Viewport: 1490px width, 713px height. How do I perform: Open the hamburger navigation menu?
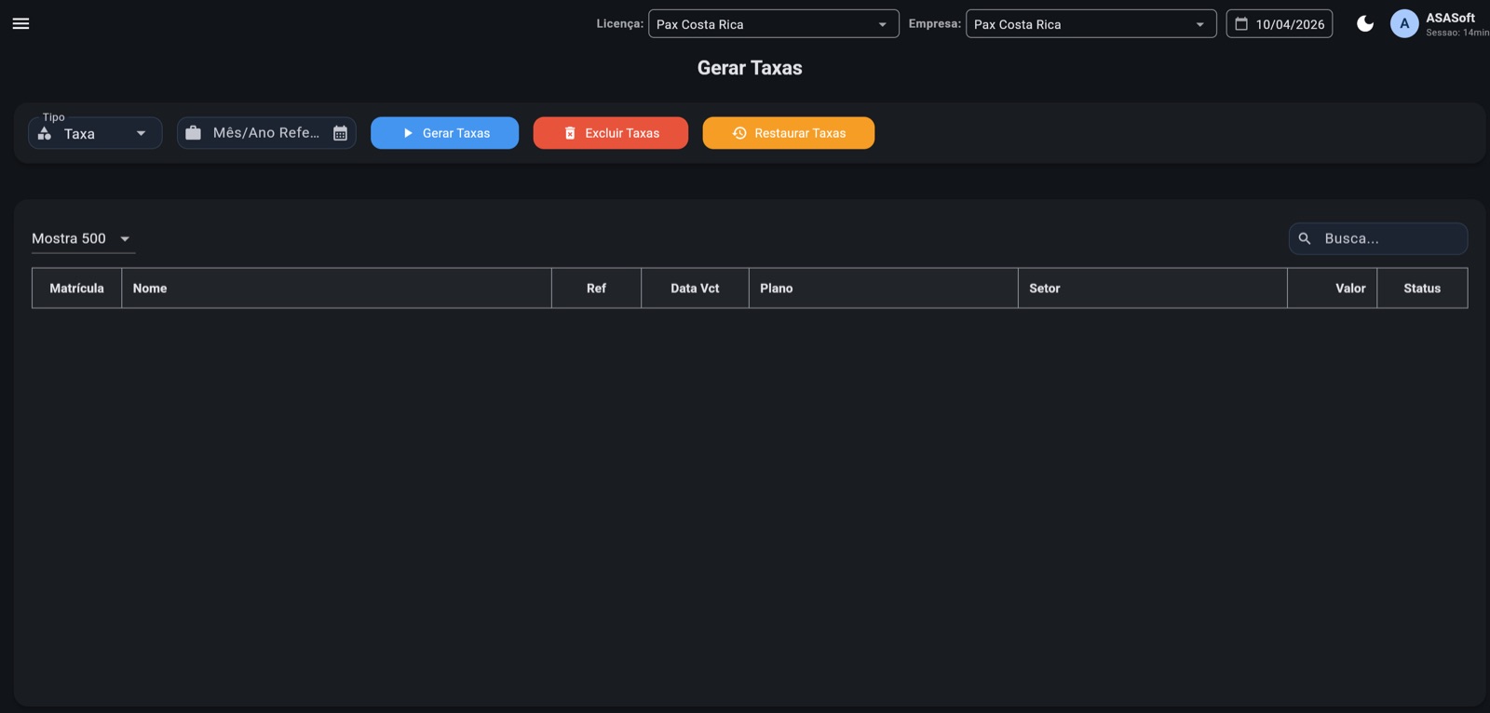(20, 23)
